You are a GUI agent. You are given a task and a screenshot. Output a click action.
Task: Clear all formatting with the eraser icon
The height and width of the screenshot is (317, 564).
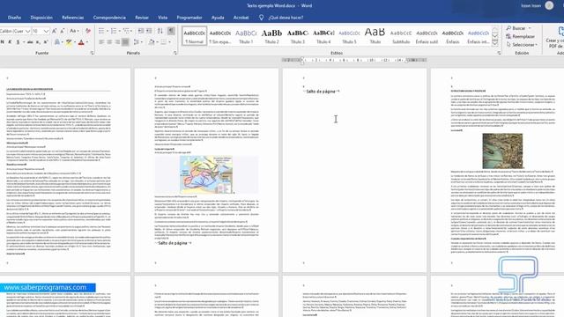(x=88, y=32)
